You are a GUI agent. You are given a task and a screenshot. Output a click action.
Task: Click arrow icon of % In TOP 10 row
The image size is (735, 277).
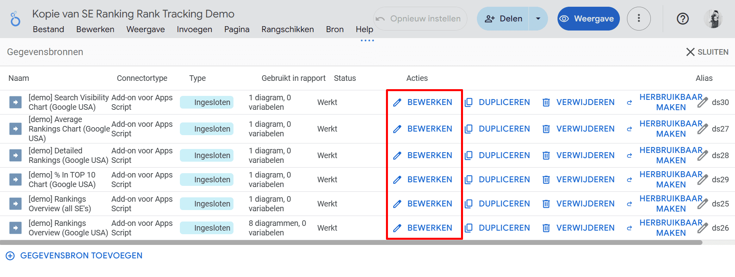coord(15,180)
